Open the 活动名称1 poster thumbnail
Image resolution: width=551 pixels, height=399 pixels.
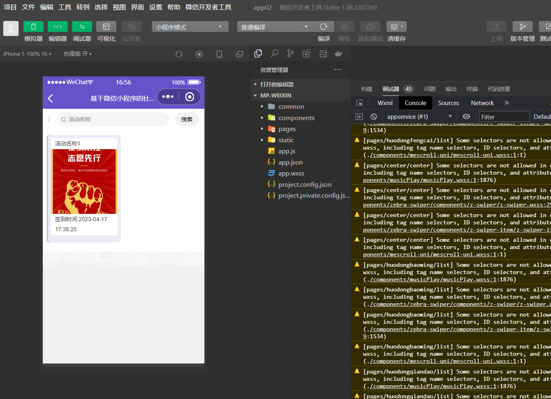84,182
